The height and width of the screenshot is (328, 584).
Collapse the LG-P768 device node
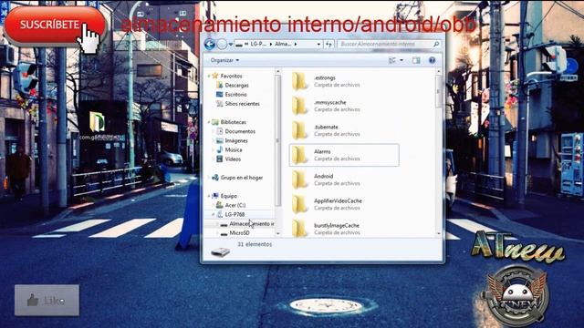214,215
